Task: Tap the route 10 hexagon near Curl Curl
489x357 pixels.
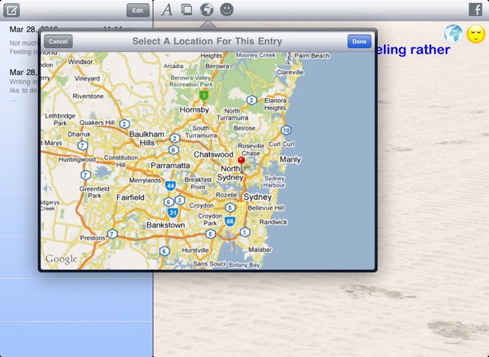Action: [x=286, y=130]
